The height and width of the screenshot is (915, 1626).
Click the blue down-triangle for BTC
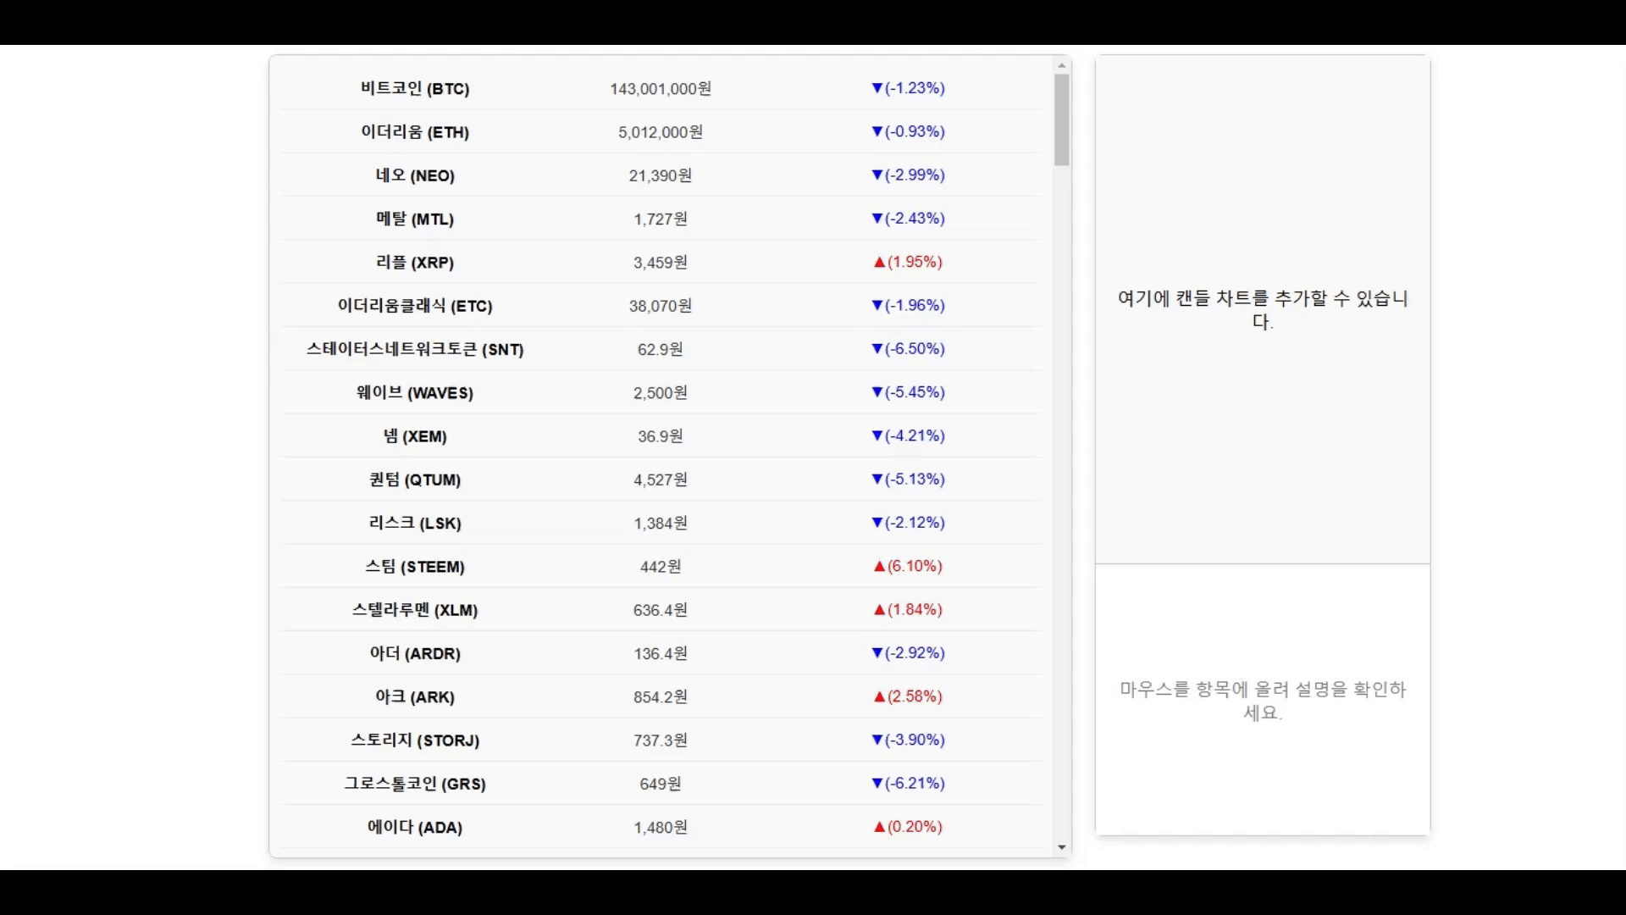pos(877,88)
